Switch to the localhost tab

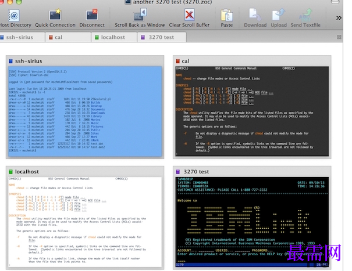click(114, 37)
